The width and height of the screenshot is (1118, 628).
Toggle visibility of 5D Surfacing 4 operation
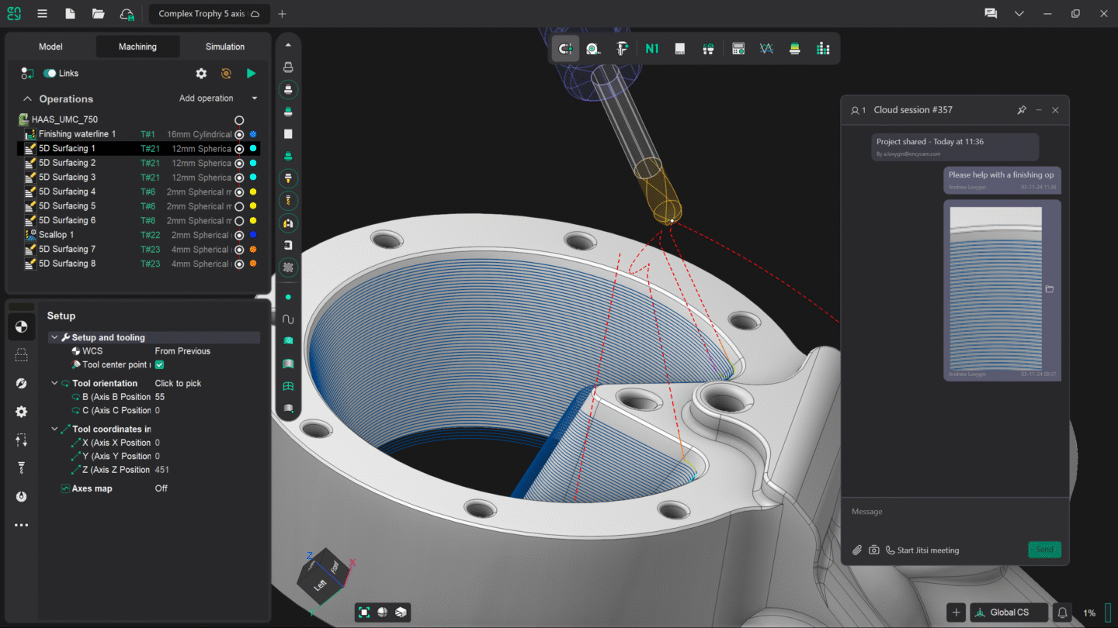[x=239, y=191]
